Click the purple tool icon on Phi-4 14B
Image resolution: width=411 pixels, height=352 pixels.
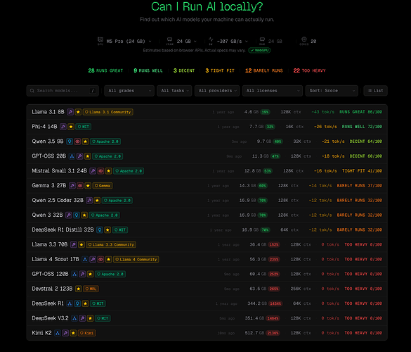pyautogui.click(x=63, y=127)
